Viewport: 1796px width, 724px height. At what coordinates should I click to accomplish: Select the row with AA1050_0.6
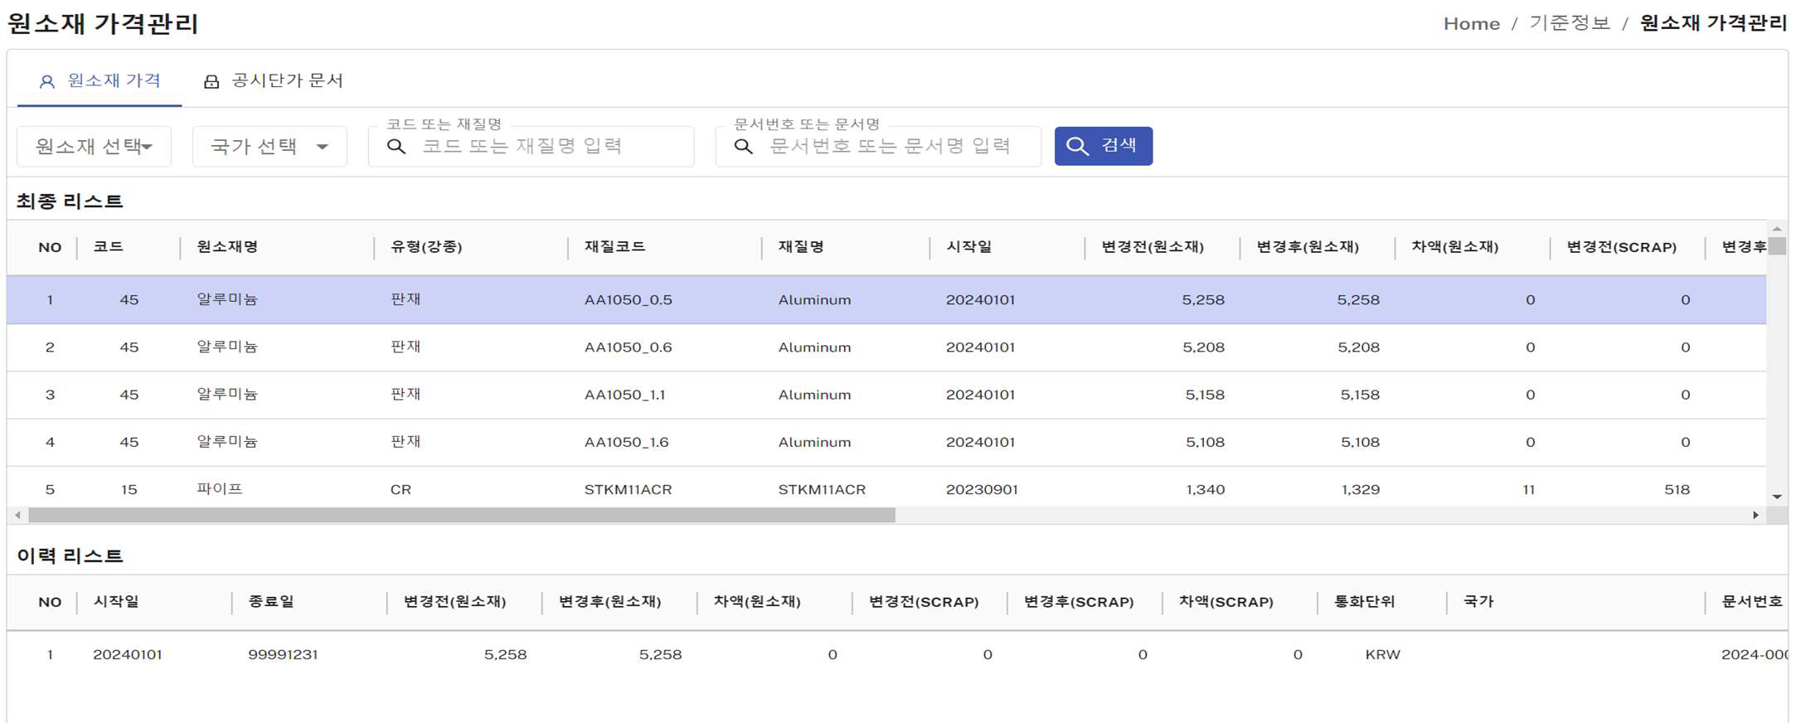(886, 347)
